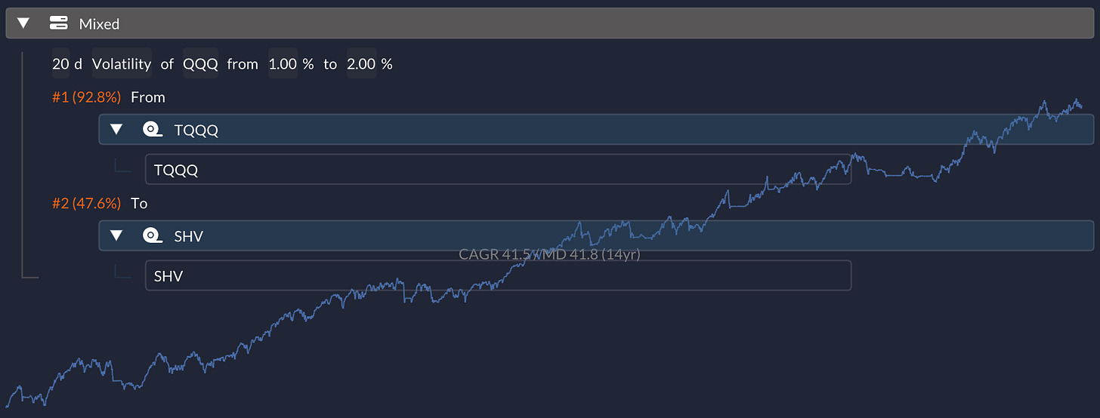Click the Mixed node stack icon
1100x418 pixels.
coord(59,23)
